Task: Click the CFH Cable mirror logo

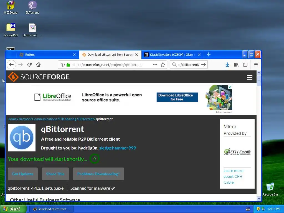Action: click(x=237, y=152)
